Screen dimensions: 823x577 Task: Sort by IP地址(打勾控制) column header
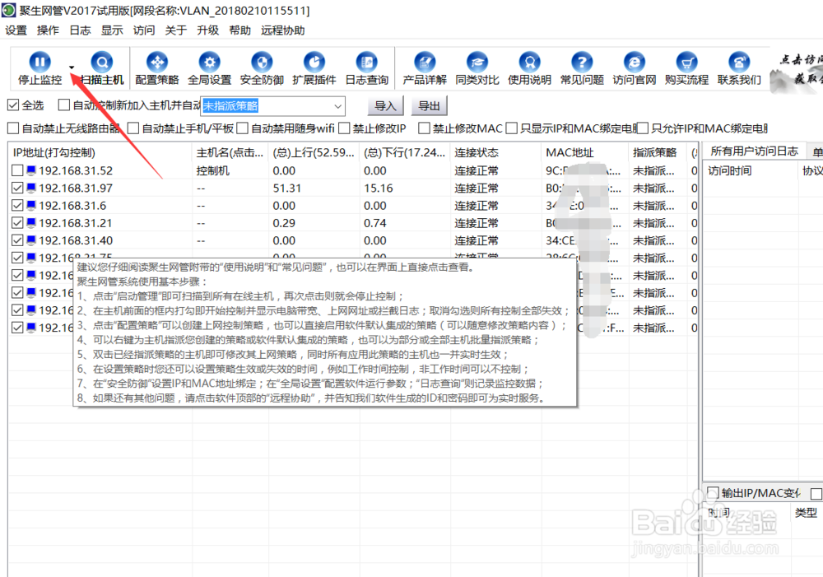tap(100, 153)
